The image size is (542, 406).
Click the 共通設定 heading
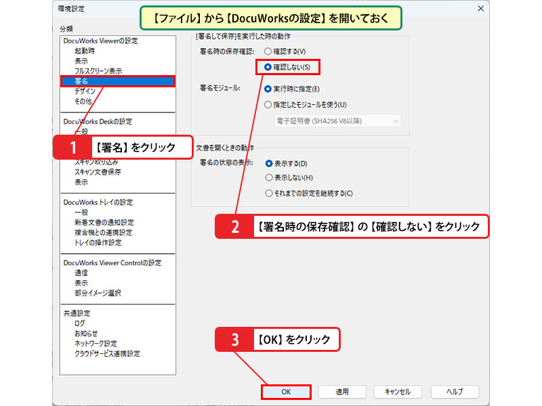click(x=77, y=313)
